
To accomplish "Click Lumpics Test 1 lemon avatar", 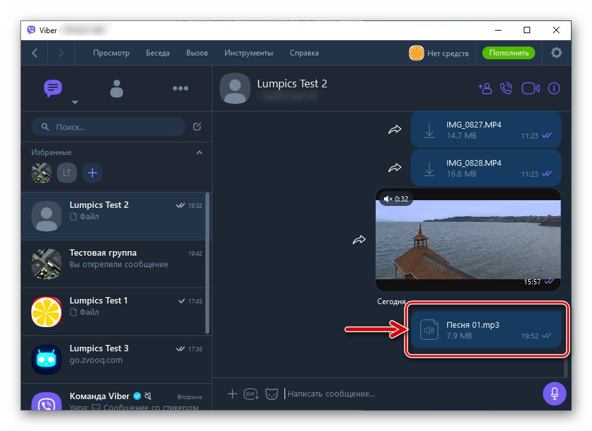I will tap(47, 312).
